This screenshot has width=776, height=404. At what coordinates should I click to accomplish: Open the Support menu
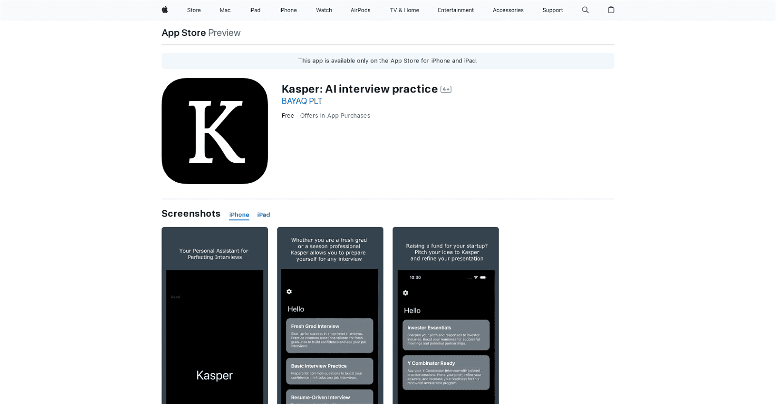point(553,10)
